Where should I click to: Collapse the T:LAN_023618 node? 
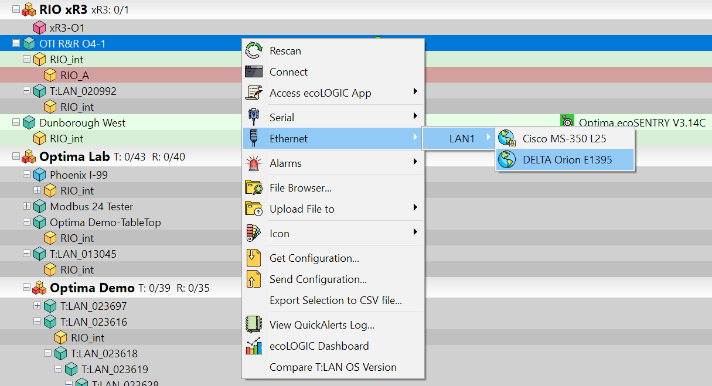(47, 354)
